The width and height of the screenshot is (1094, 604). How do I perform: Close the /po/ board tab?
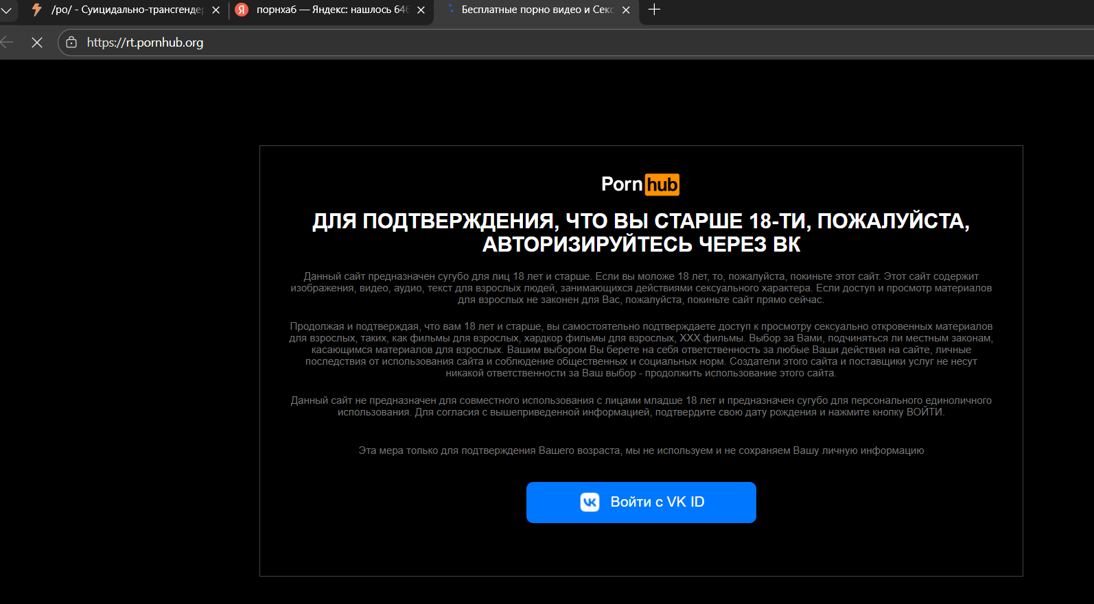[x=216, y=10]
